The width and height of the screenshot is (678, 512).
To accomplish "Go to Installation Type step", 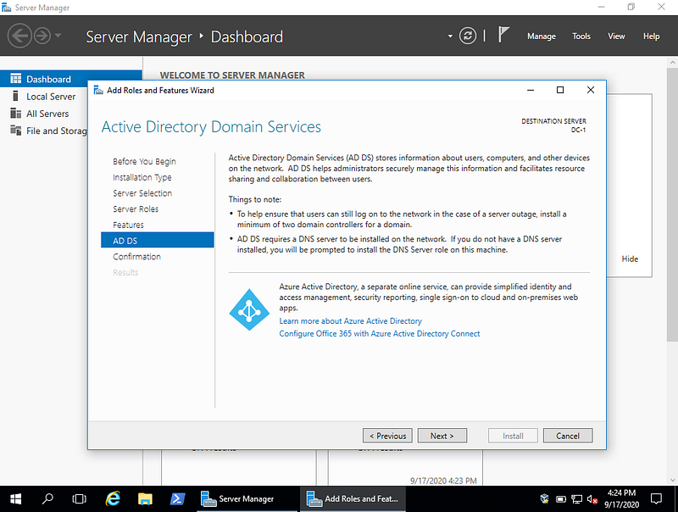I will click(x=142, y=177).
